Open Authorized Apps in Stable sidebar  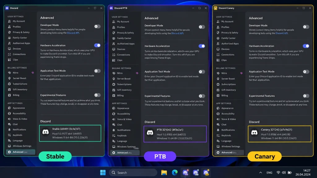21,43
